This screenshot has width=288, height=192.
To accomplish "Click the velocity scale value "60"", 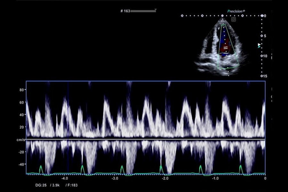I will [21, 102].
